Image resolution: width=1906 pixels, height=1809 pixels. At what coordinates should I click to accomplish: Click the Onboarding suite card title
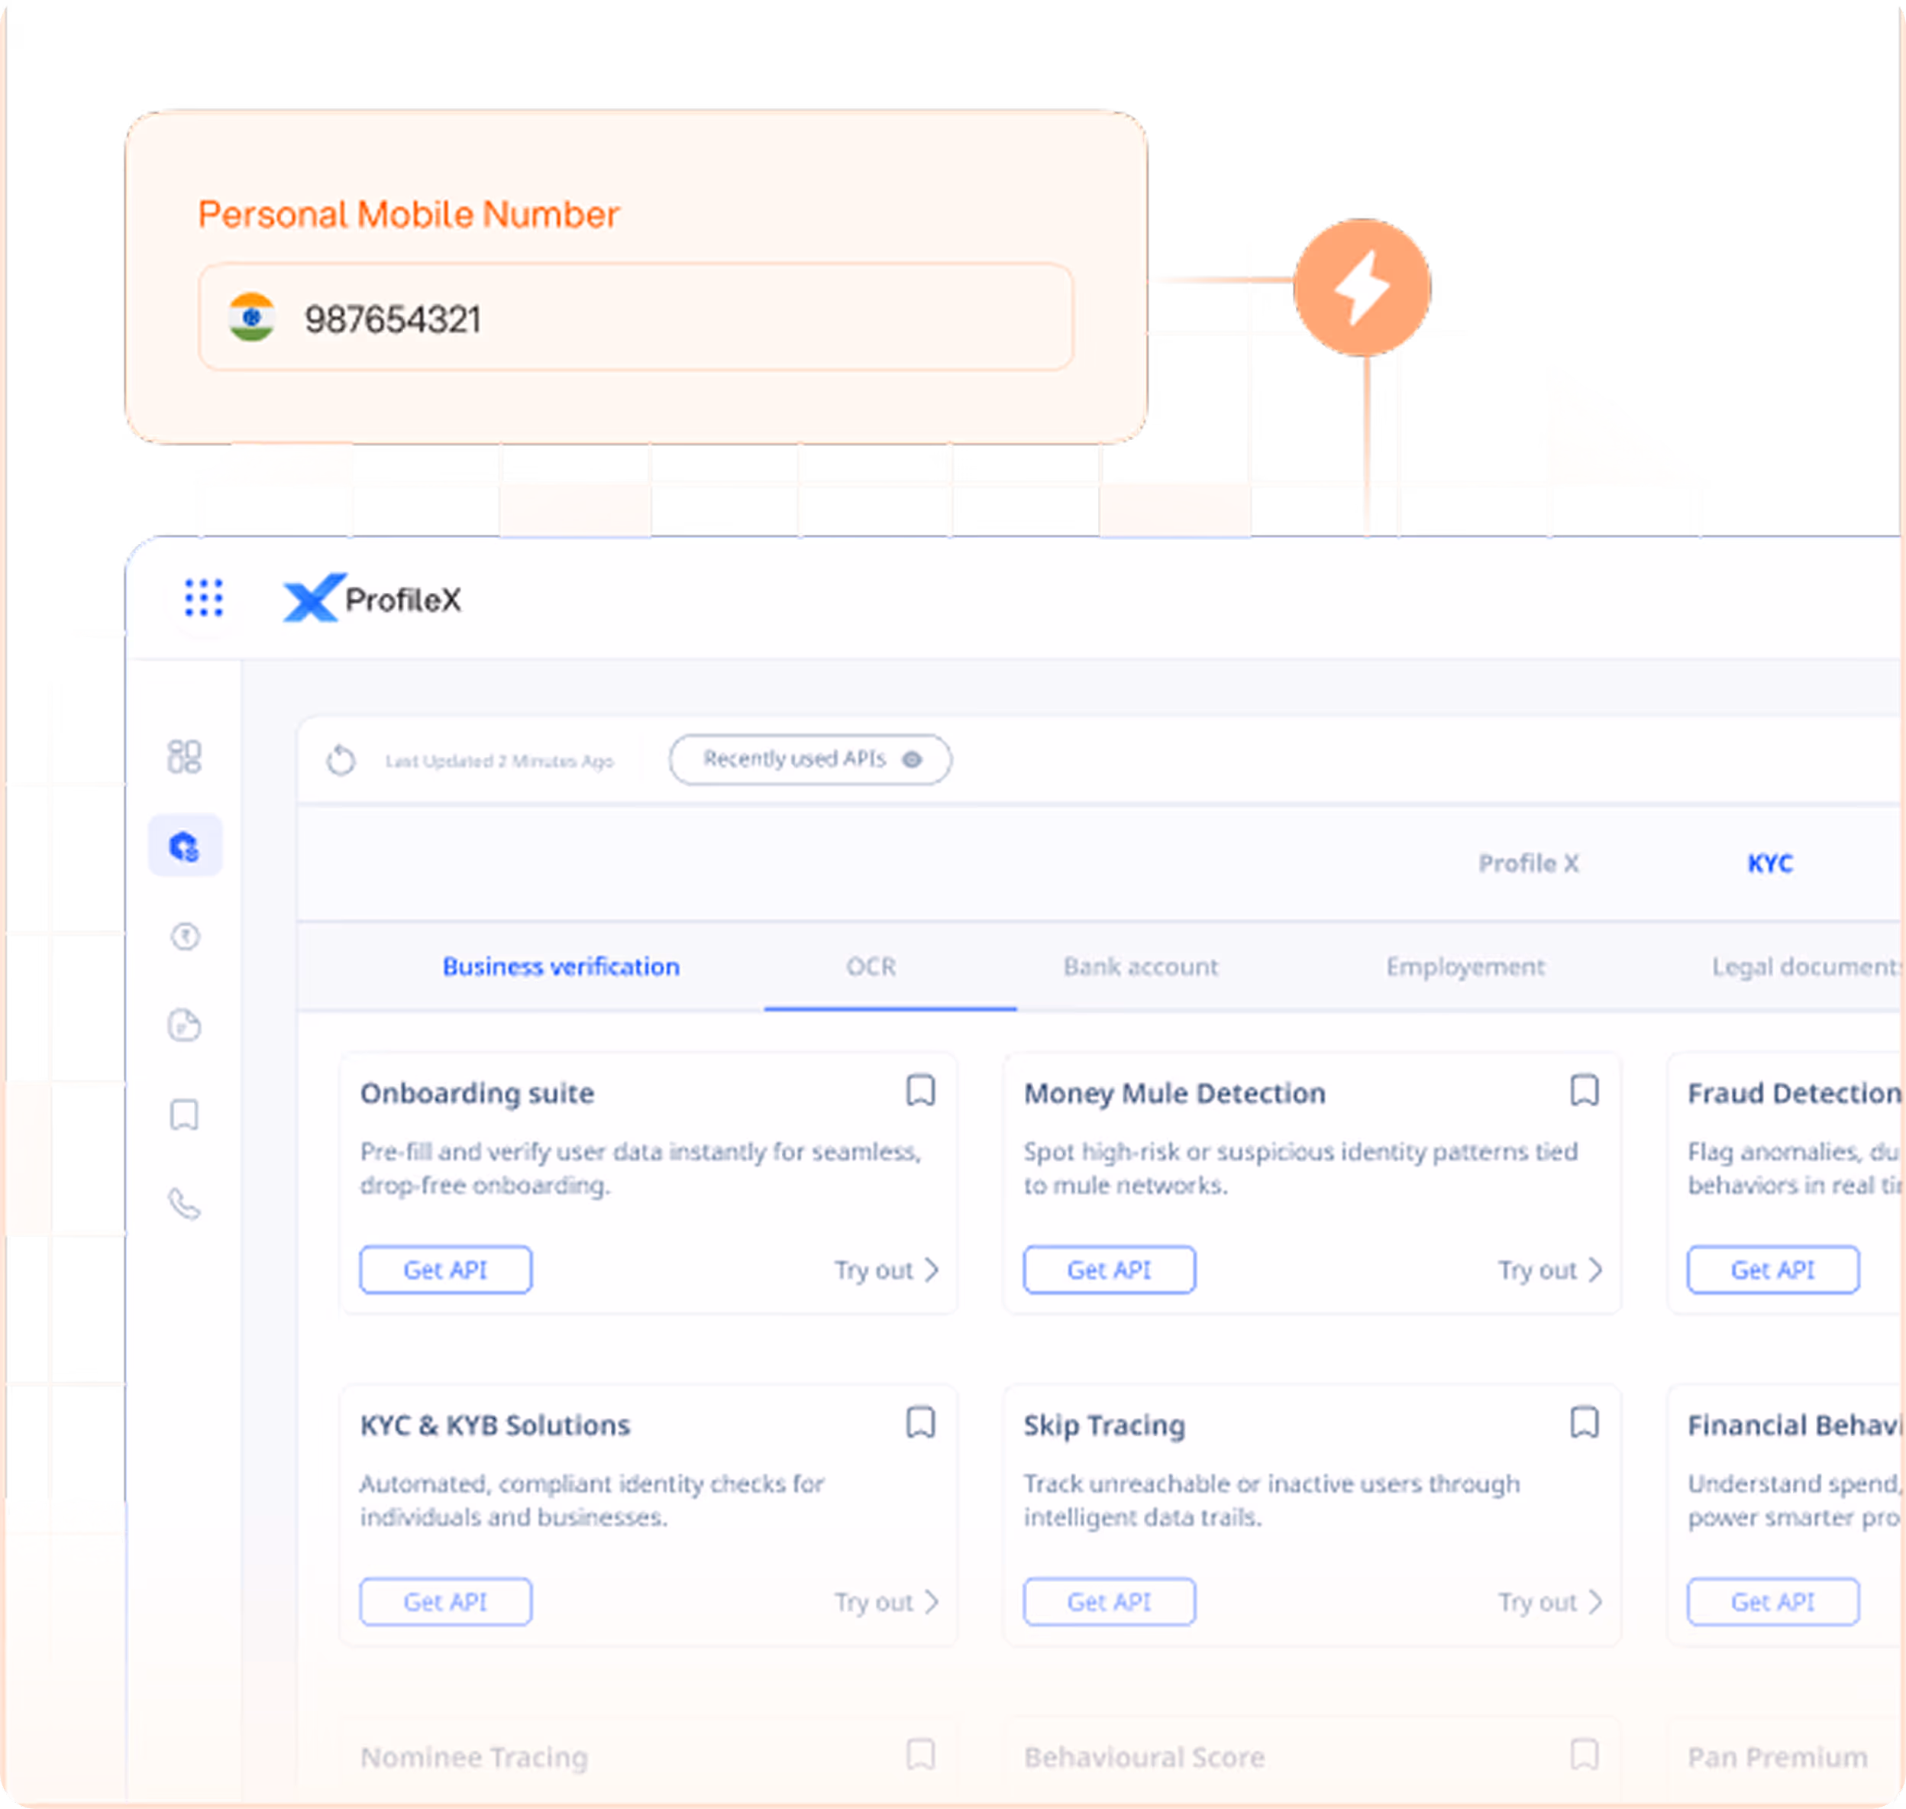[x=477, y=1093]
